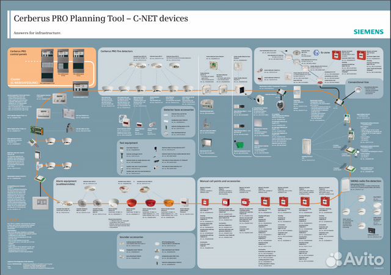Click the black gateway device in SWING panel
391x275 pixels.
coord(371,230)
